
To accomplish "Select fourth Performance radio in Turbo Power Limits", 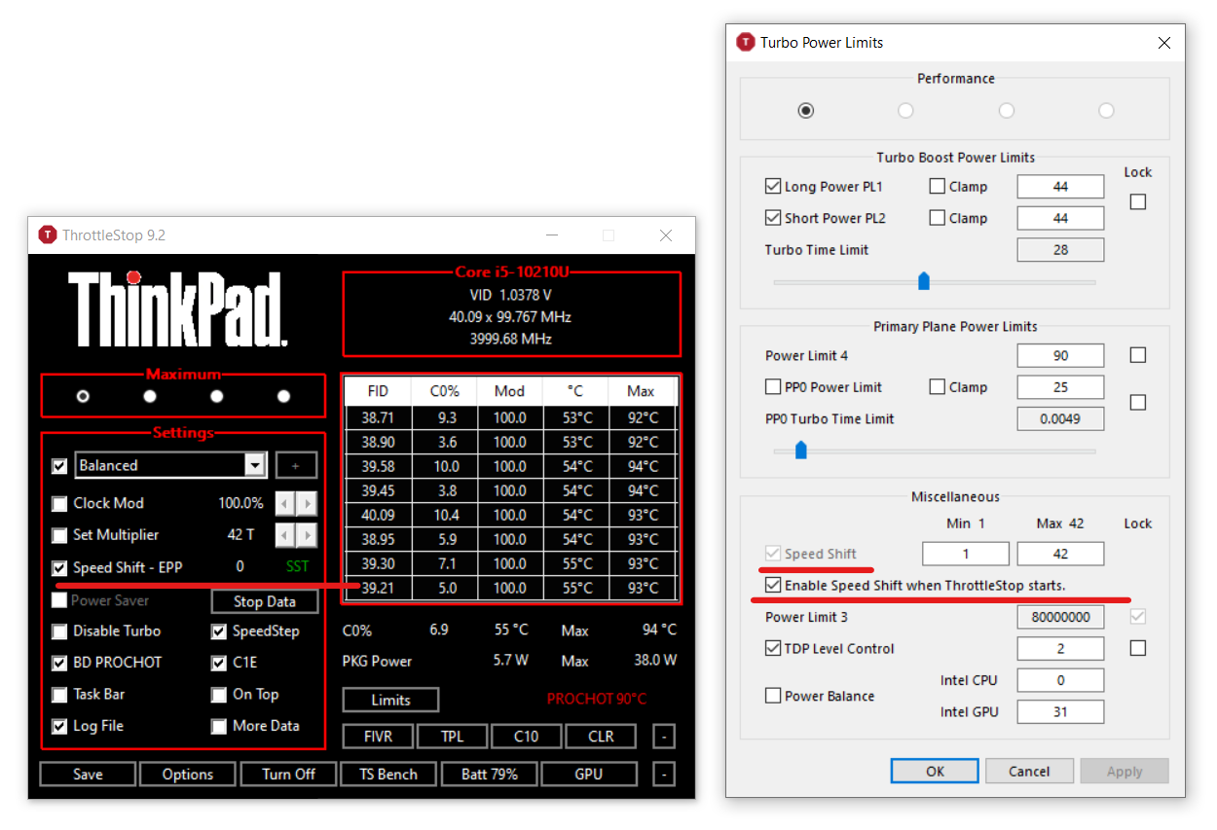I will [1106, 111].
